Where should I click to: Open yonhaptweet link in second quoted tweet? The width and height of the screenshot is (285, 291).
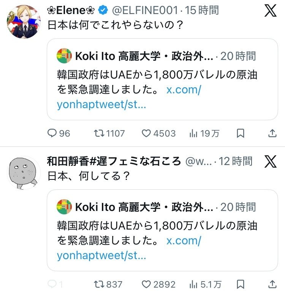tap(101, 255)
